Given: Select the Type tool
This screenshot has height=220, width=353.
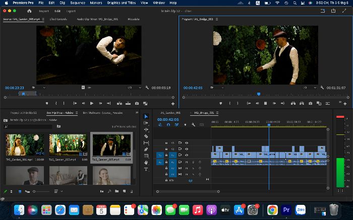Looking at the screenshot, I should 146,169.
